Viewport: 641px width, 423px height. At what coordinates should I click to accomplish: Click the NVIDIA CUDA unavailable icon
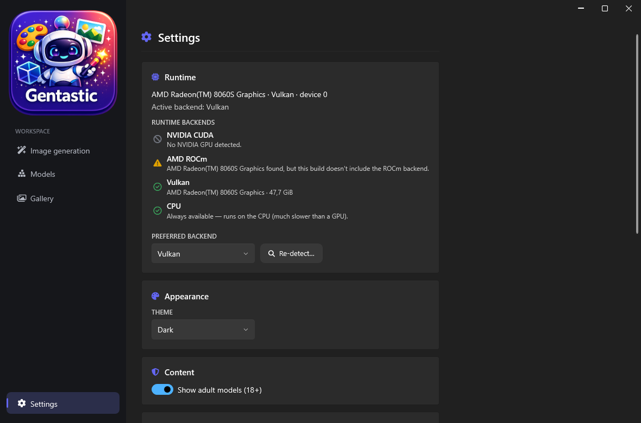coord(158,139)
